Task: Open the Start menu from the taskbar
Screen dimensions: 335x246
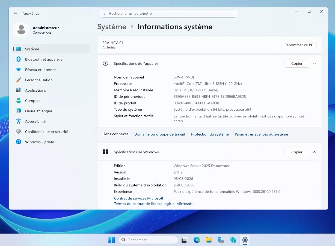Action: tap(112, 240)
